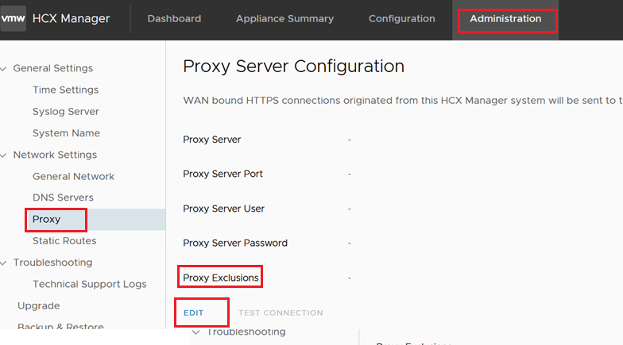Open the Static Routes page
This screenshot has height=345, width=623.
coord(64,241)
